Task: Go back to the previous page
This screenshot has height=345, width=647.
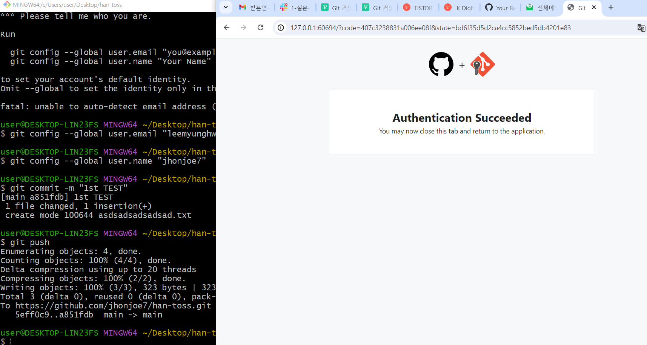Action: tap(226, 28)
